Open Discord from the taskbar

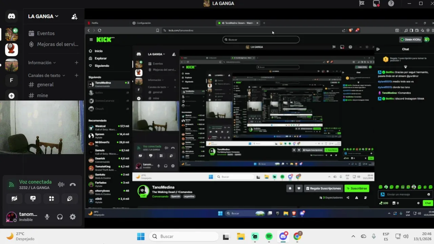point(283,236)
